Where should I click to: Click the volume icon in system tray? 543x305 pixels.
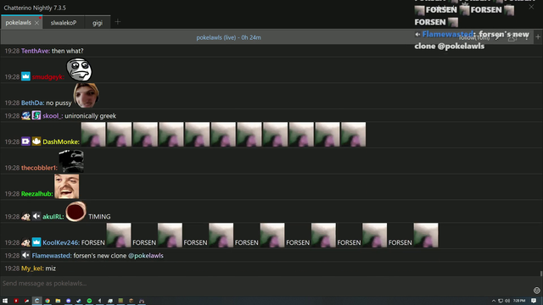pos(507,301)
